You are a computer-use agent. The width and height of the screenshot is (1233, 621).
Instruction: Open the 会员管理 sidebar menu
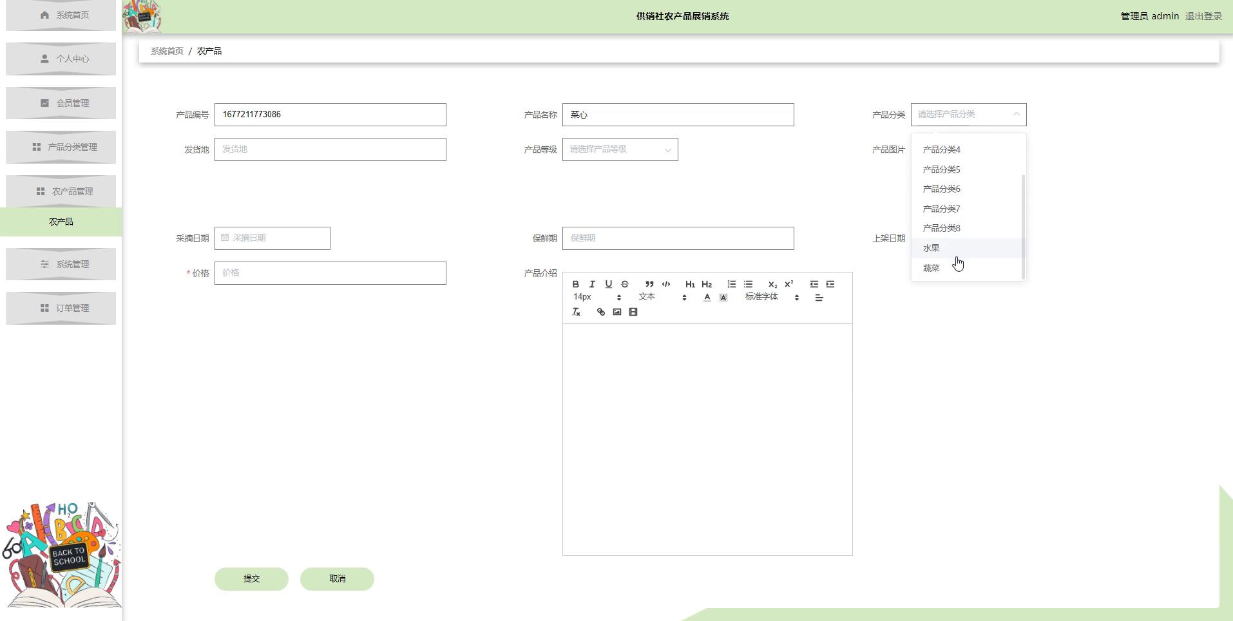pos(61,103)
